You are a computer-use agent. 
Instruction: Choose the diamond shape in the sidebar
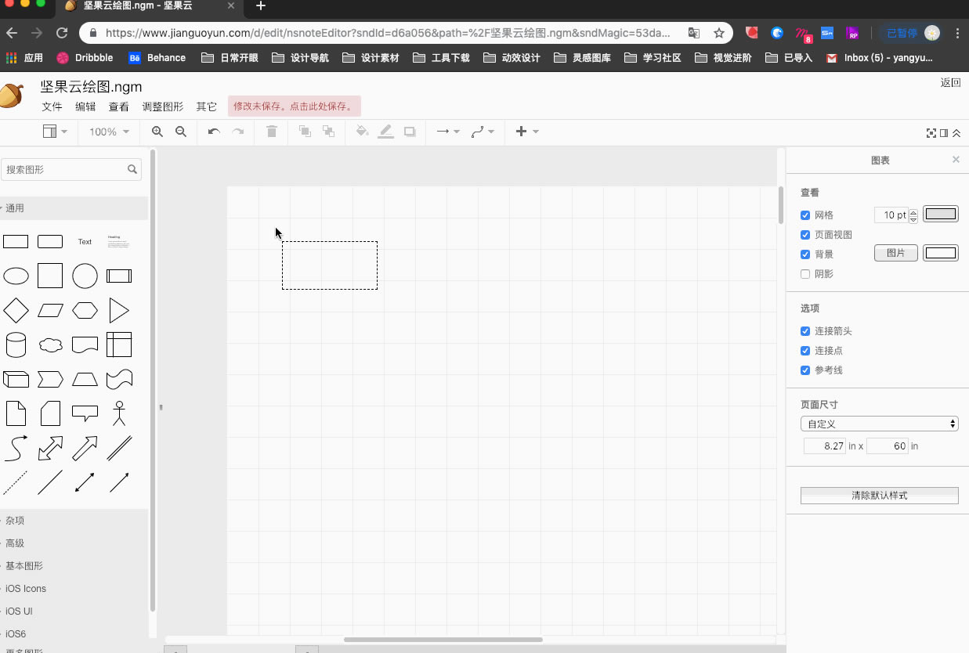pos(16,311)
